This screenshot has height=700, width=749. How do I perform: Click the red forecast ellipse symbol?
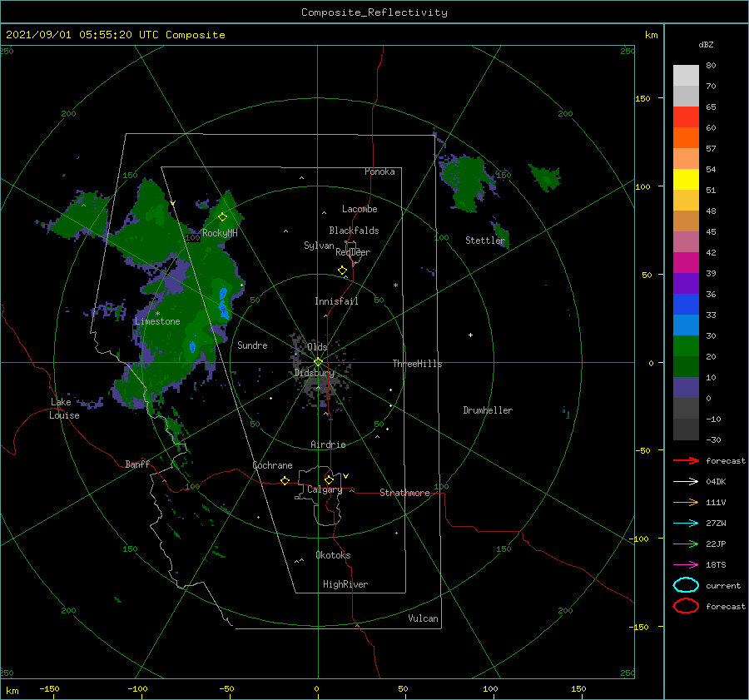tap(686, 606)
